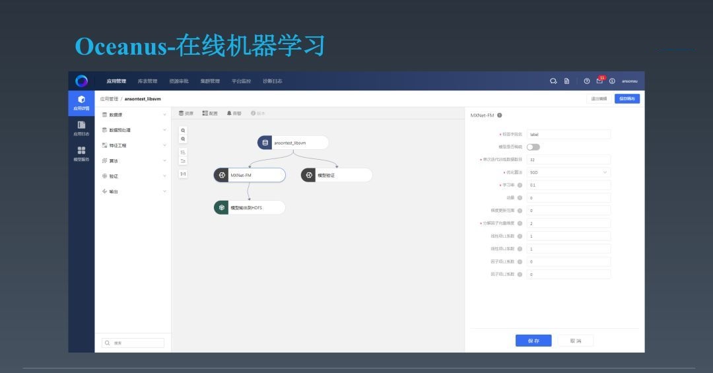Toggle the 模型是否稀疏 switch
This screenshot has width=713, height=373.
click(x=533, y=147)
